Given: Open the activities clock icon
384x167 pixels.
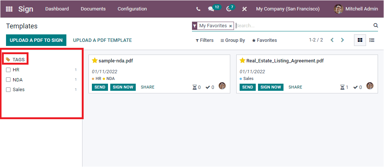Looking at the screenshot, I should (229, 9).
